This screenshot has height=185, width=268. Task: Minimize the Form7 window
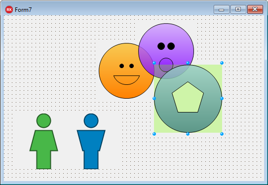pos(222,9)
